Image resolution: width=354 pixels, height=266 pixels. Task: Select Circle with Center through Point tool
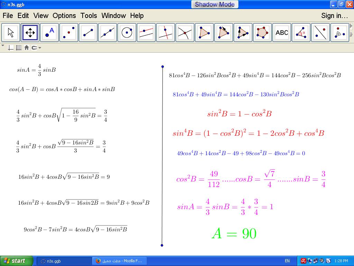pyautogui.click(x=127, y=33)
